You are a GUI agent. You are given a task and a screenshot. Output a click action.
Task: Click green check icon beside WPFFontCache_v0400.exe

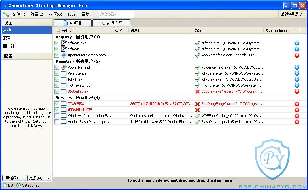(197, 116)
